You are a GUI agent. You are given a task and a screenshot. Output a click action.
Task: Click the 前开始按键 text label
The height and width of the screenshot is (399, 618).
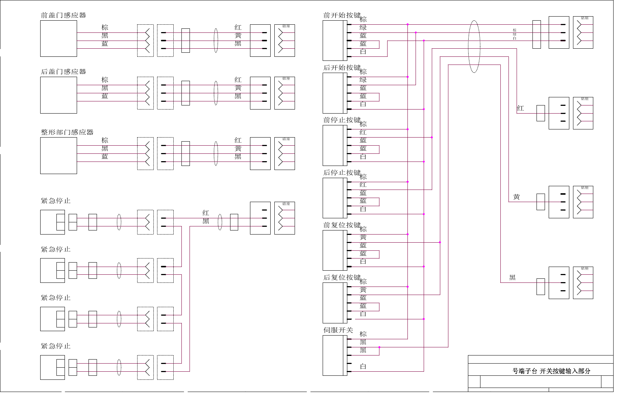[342, 15]
